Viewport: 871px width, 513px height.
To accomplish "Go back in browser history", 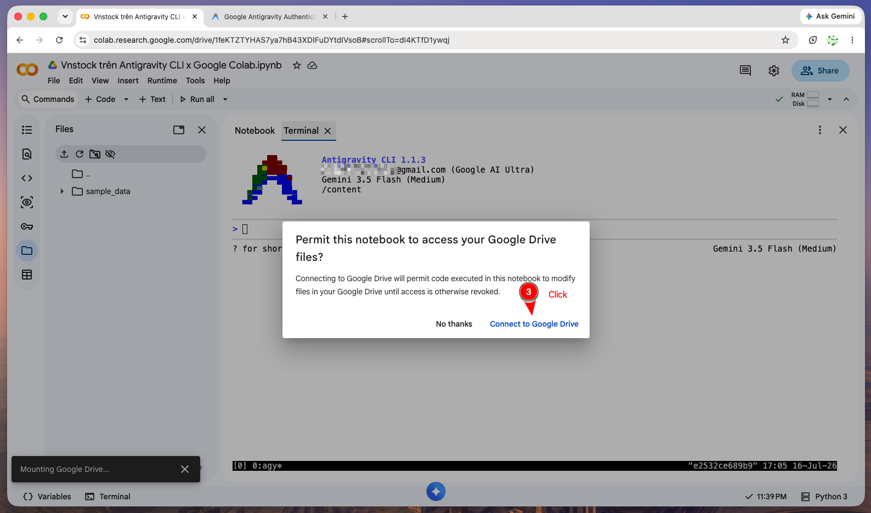I will (20, 40).
